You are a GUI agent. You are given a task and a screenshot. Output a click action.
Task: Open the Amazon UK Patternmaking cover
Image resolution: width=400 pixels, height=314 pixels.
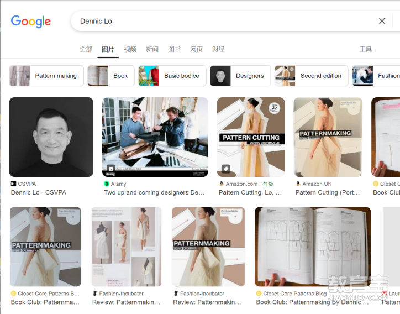[x=328, y=137]
